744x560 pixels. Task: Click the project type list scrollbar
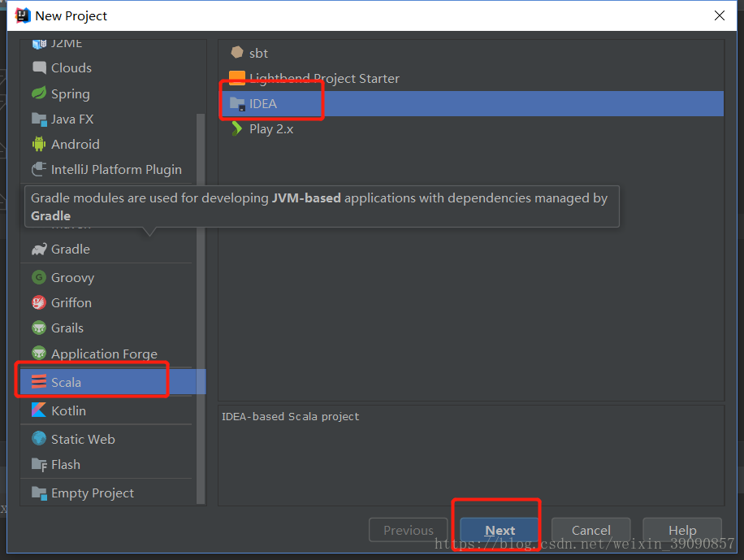(x=201, y=309)
